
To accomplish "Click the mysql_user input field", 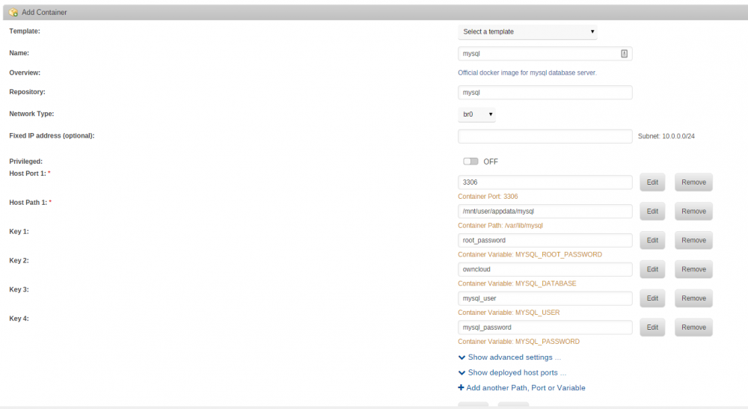I will tap(545, 298).
